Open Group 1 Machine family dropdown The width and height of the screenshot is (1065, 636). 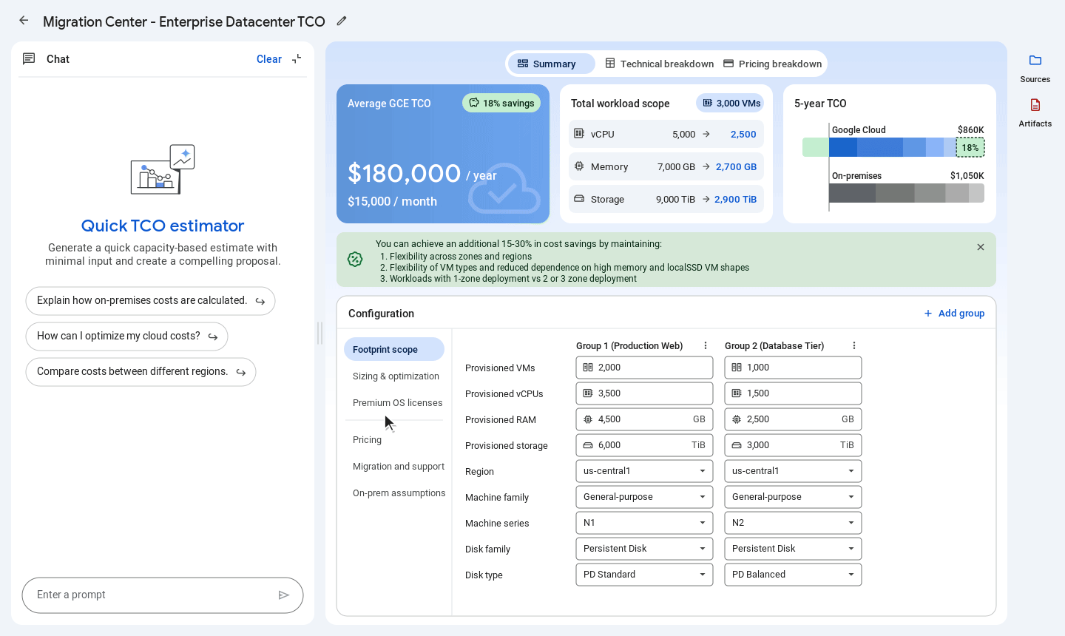(x=644, y=497)
